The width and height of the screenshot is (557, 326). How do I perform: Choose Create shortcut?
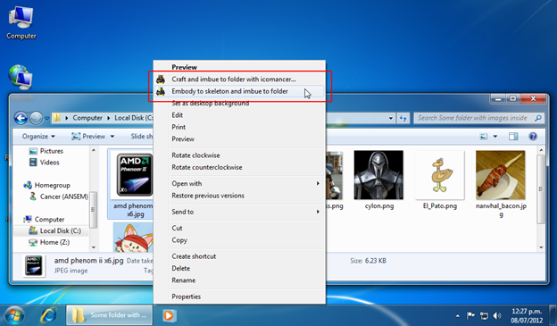pos(239,256)
